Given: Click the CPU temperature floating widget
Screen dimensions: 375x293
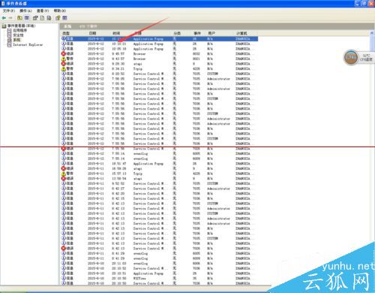Looking at the screenshot, I should point(358,57).
